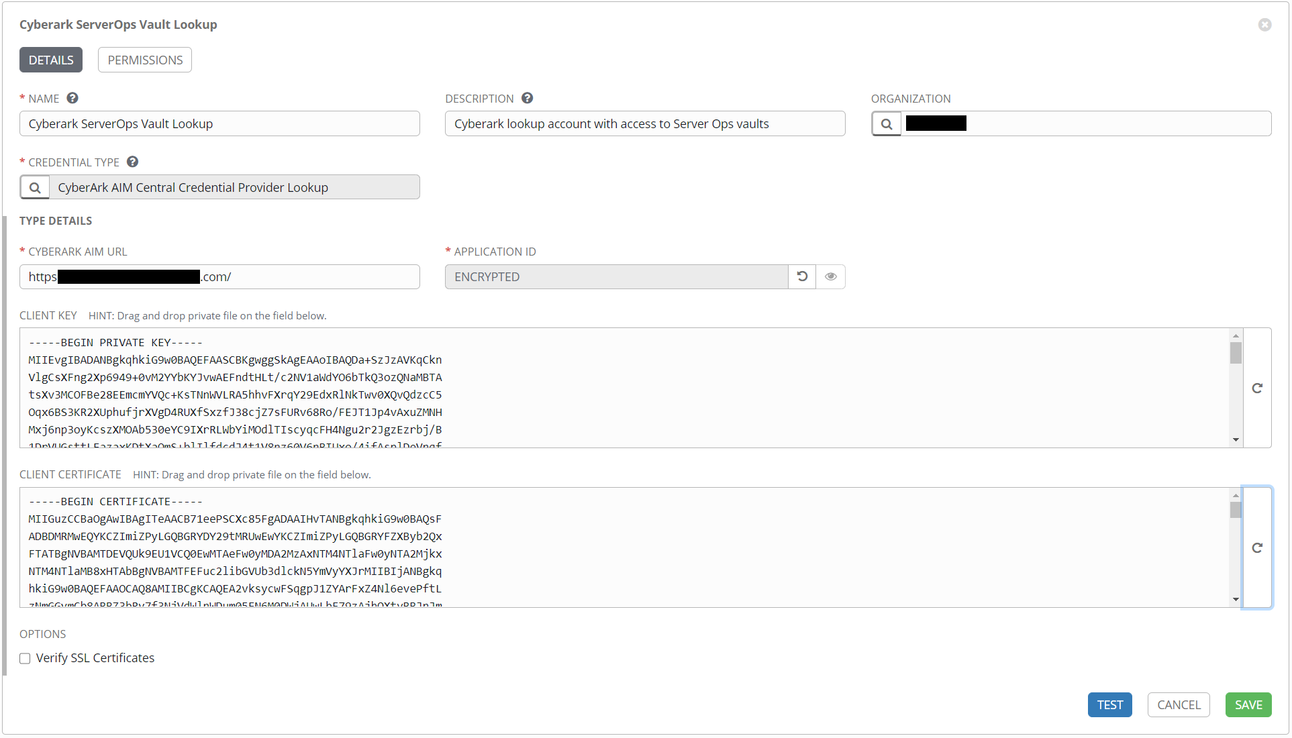Click into the Description input field

(x=645, y=123)
